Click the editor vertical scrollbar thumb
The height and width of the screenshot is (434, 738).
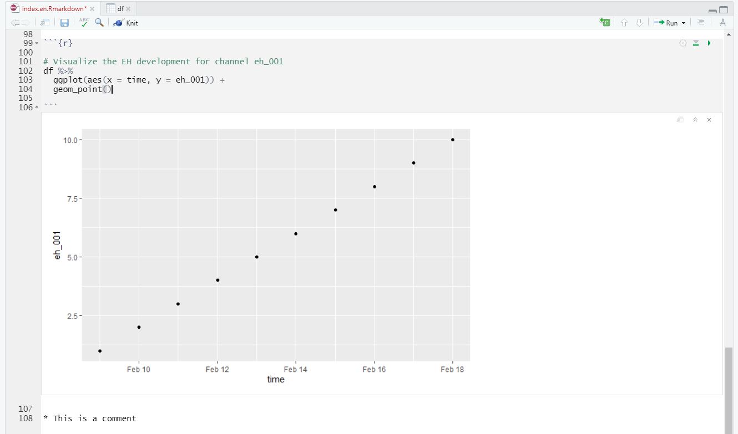[729, 390]
